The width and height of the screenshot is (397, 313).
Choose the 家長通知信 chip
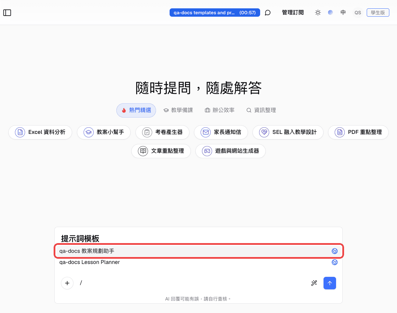point(221,132)
